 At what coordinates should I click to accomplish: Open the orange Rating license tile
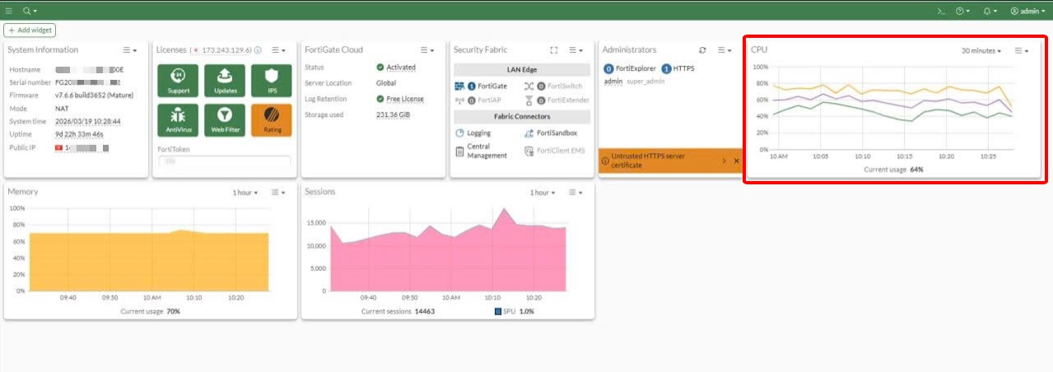click(272, 120)
